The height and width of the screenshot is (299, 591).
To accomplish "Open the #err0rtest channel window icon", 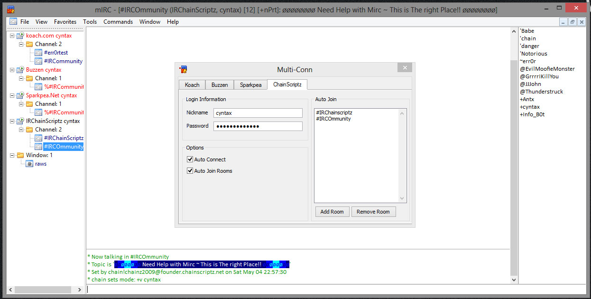I will point(38,53).
